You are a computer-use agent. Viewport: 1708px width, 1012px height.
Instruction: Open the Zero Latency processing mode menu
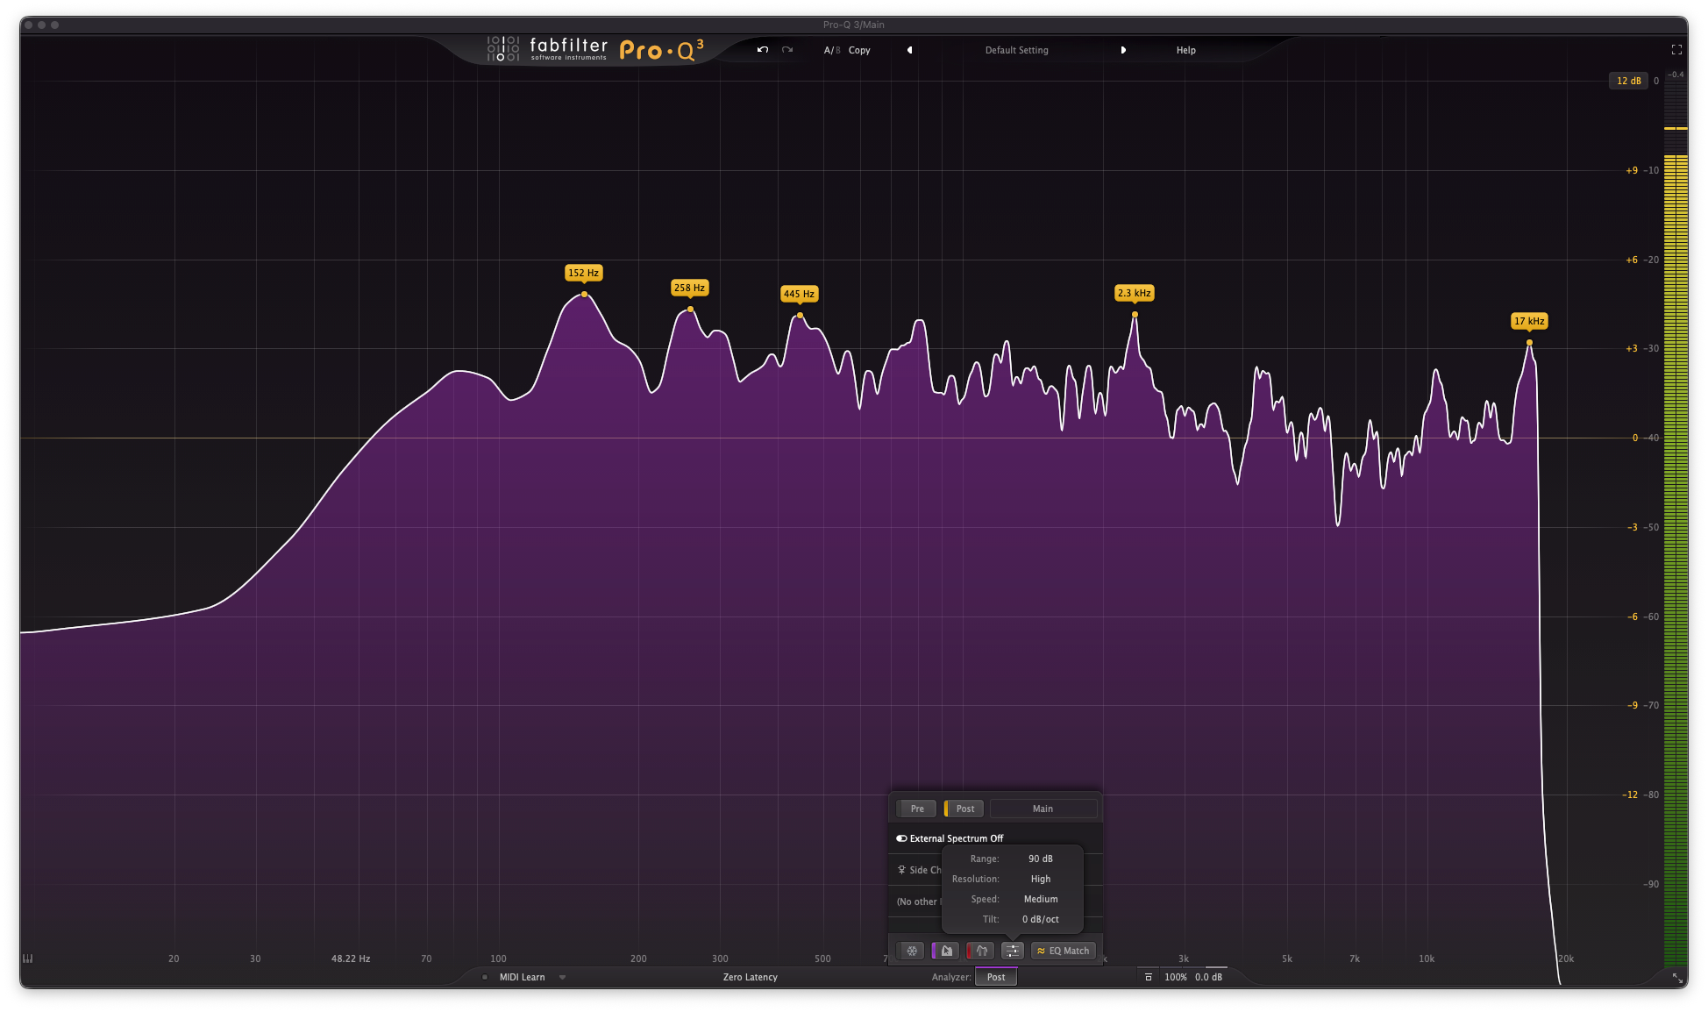click(x=751, y=977)
